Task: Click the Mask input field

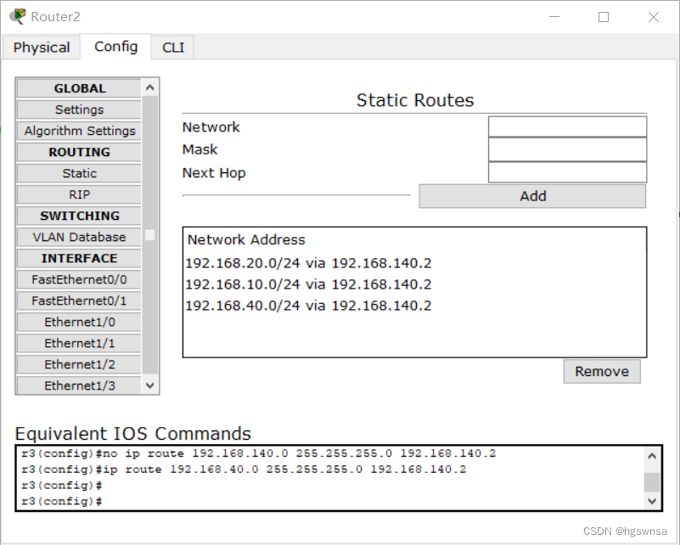Action: [x=567, y=149]
